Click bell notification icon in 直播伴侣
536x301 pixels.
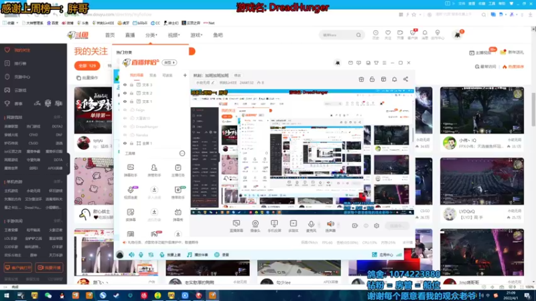(x=395, y=79)
